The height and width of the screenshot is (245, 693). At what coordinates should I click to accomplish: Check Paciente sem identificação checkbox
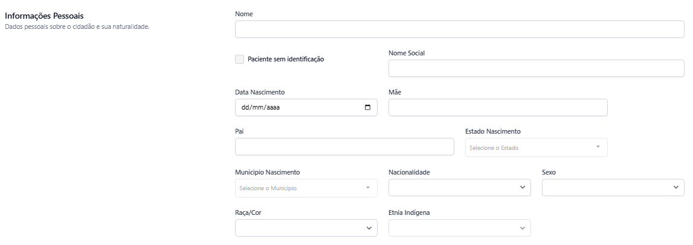tap(239, 59)
